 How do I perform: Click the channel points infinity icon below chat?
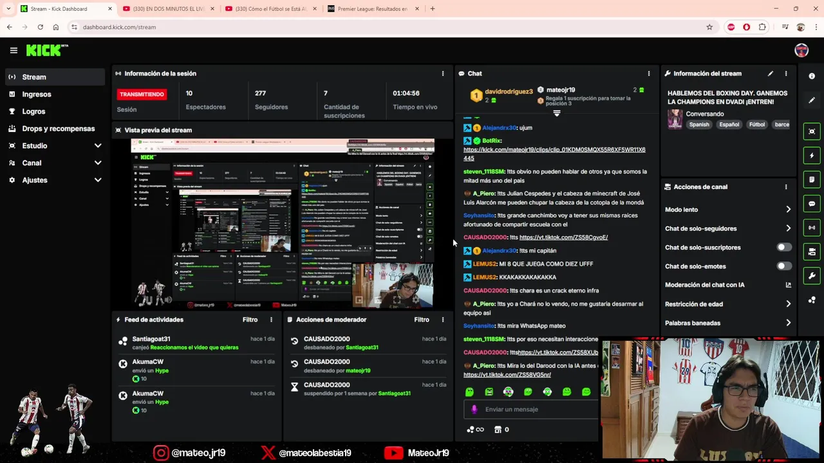click(x=475, y=430)
